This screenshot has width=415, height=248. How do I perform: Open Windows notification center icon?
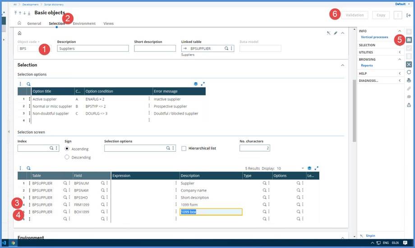(405, 243)
